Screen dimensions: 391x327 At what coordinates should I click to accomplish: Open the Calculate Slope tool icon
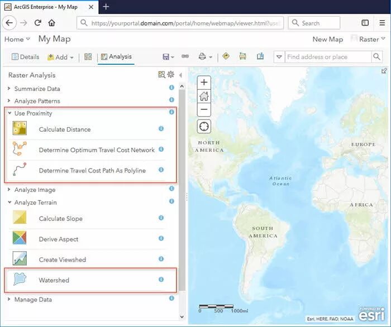click(20, 217)
